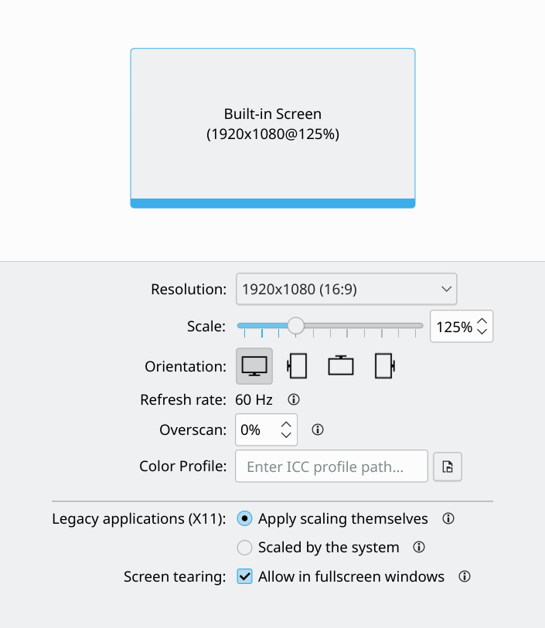Increase the scale percentage with up arrow
The height and width of the screenshot is (628, 545).
point(482,321)
